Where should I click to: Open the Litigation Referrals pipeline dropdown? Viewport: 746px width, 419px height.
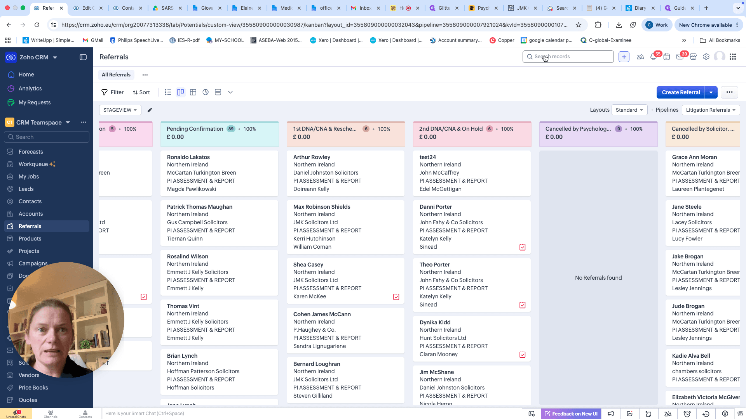tap(711, 110)
